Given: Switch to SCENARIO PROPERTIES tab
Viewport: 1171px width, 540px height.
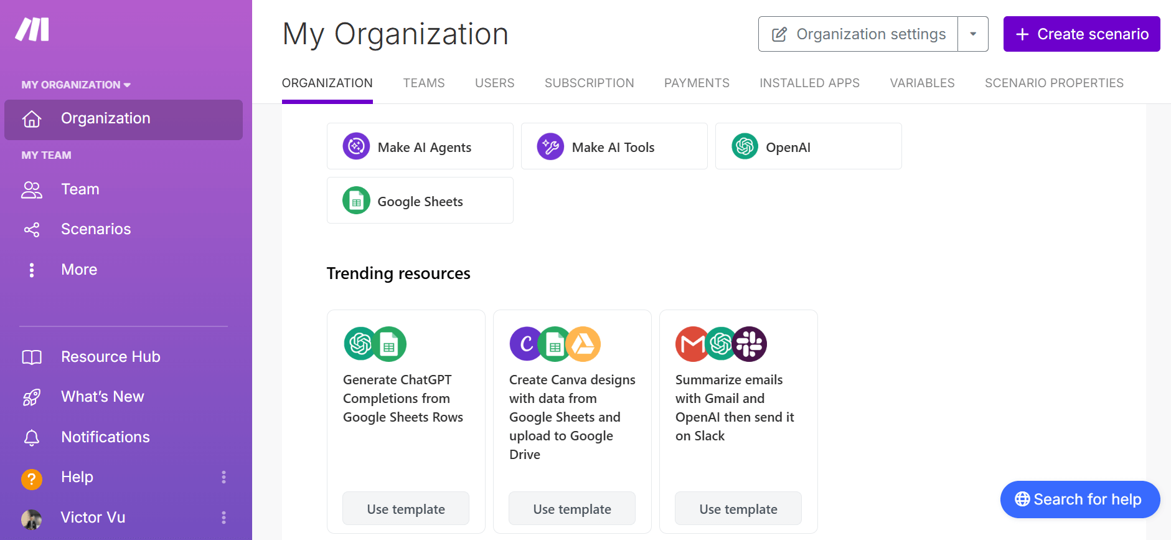Looking at the screenshot, I should (x=1054, y=83).
